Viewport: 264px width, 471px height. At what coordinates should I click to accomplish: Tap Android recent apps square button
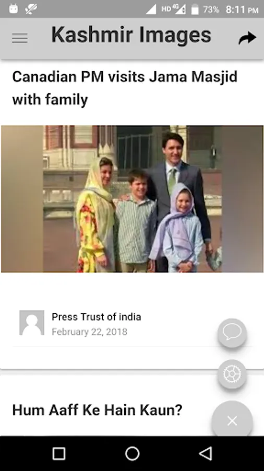pyautogui.click(x=58, y=454)
